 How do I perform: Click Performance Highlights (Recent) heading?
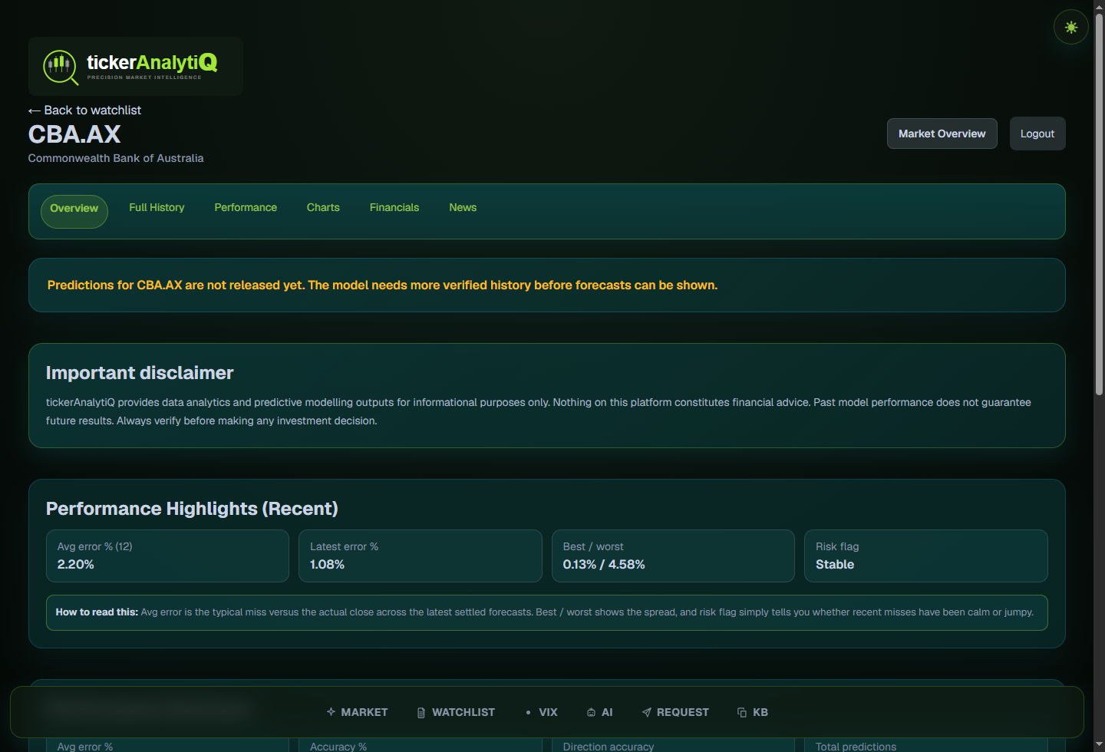point(192,509)
